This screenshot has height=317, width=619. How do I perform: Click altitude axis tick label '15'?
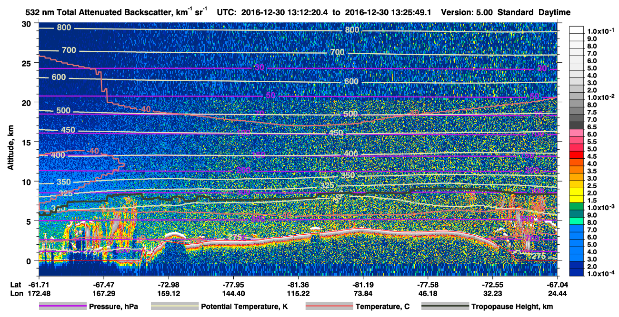pos(27,142)
